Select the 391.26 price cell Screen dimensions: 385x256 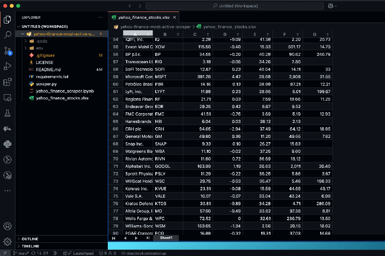click(198, 77)
